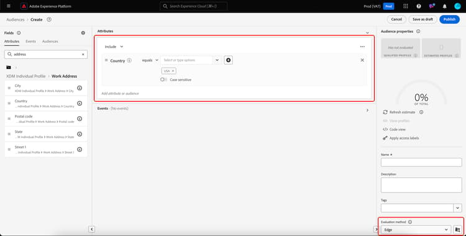
Task: Open the help question mark icon
Action: (x=418, y=6)
